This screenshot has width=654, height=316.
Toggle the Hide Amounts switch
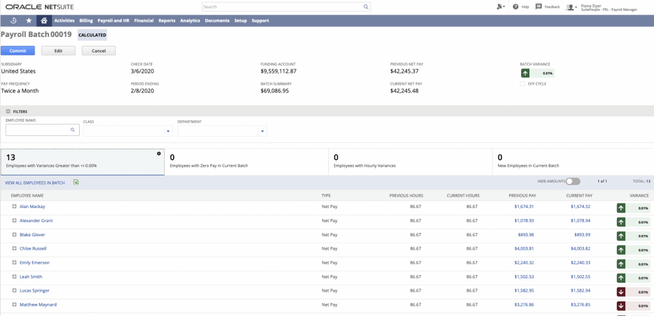pos(572,182)
